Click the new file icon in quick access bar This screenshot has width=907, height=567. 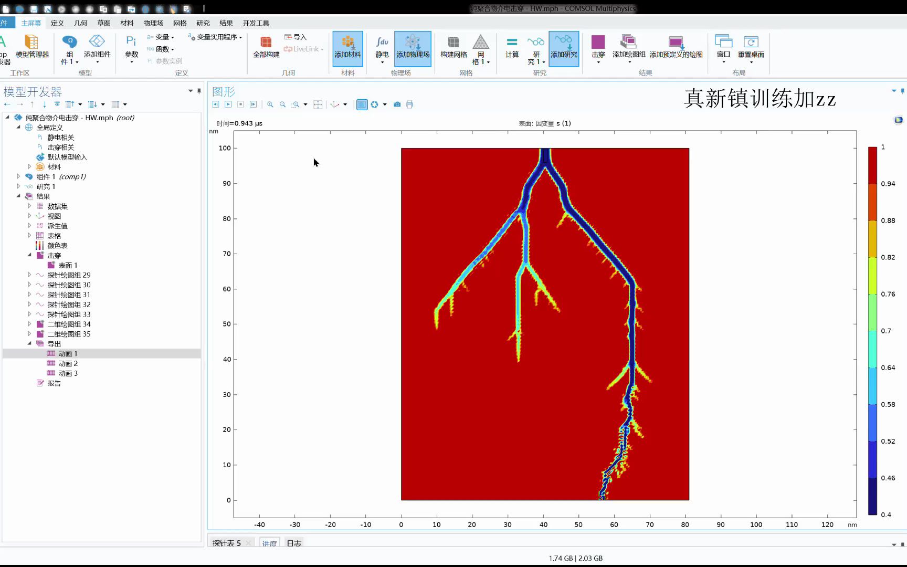click(x=6, y=9)
